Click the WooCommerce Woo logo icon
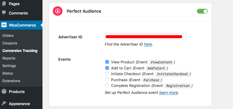 (4, 25)
